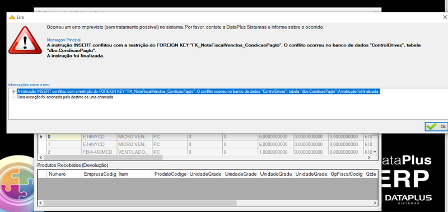
Task: Click the select-all corner of Produtos Recebidos grid
Action: (x=42, y=174)
